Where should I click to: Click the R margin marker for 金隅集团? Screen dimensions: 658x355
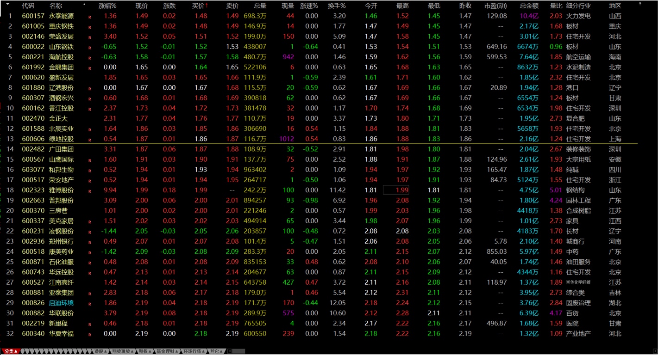(x=90, y=68)
